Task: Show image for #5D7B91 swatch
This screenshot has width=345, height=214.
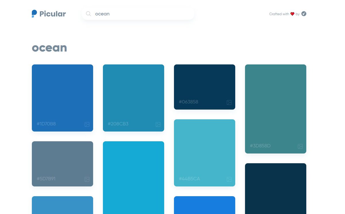Action: click(x=87, y=179)
